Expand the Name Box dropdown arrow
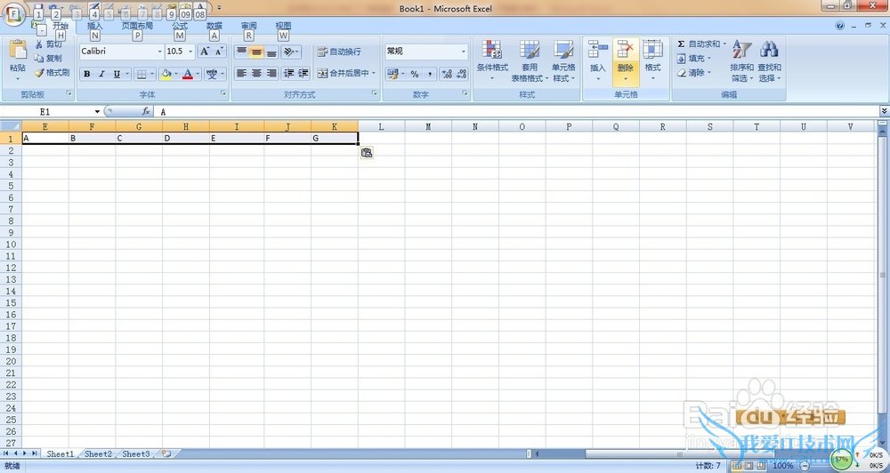The height and width of the screenshot is (473, 890). [97, 112]
